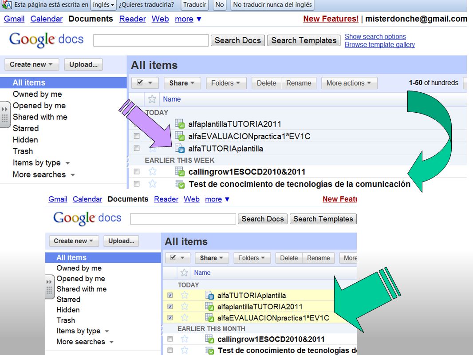Viewport: 473px width, 355px height.
Task: Click the search field in the lower Docs view
Action: click(x=183, y=219)
